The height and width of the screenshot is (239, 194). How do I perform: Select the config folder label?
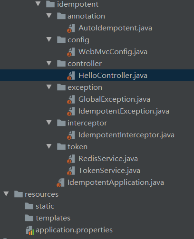(x=78, y=40)
